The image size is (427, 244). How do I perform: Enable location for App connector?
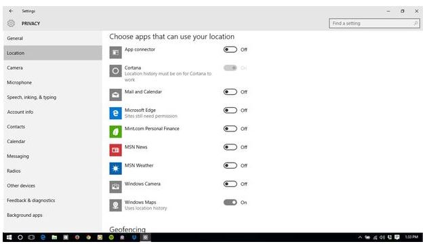230,49
